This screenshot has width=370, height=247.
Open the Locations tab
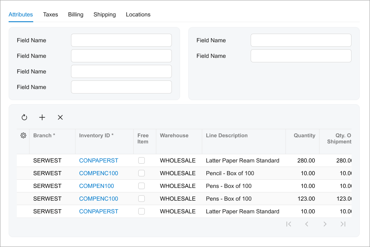coord(138,14)
